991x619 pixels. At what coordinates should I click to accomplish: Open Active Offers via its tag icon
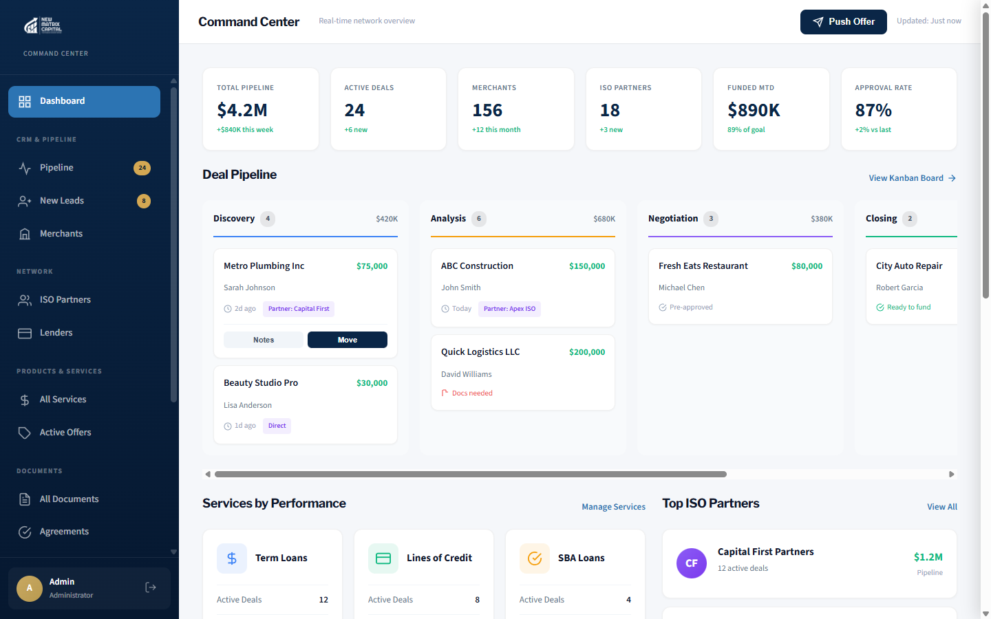coord(25,432)
